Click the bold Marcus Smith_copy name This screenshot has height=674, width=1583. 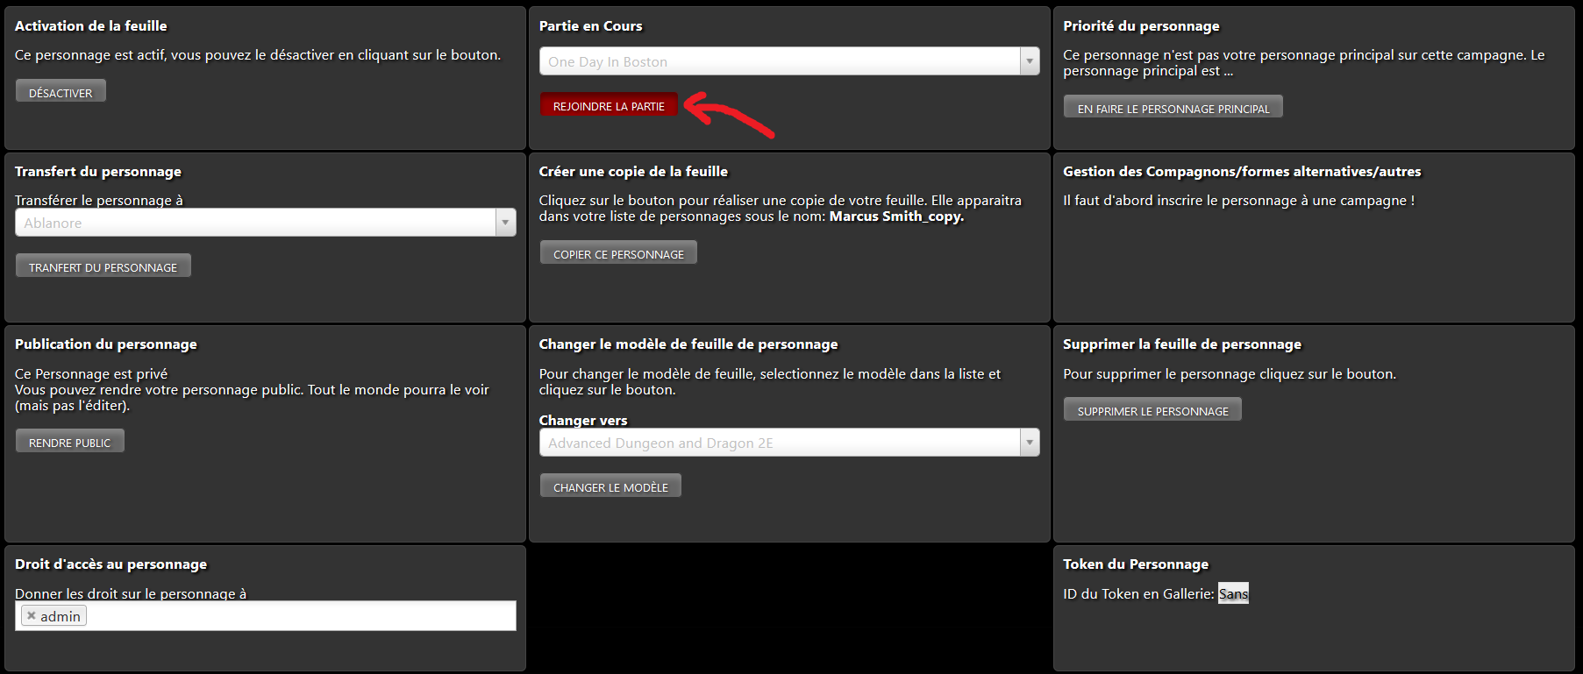click(x=896, y=216)
